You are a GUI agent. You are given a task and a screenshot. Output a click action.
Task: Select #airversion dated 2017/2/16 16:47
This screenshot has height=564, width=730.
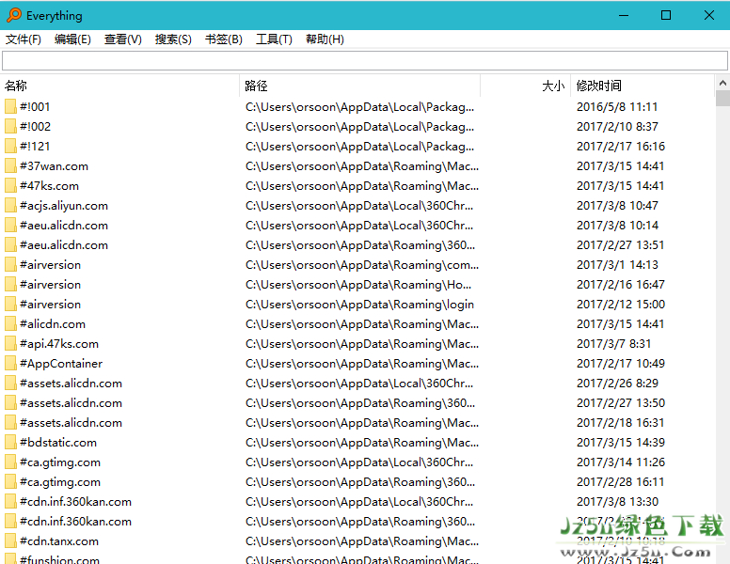[x=50, y=284]
